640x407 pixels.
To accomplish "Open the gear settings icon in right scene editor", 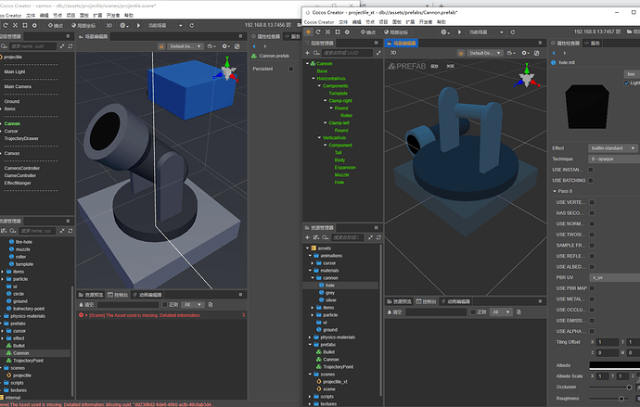I will (x=525, y=53).
